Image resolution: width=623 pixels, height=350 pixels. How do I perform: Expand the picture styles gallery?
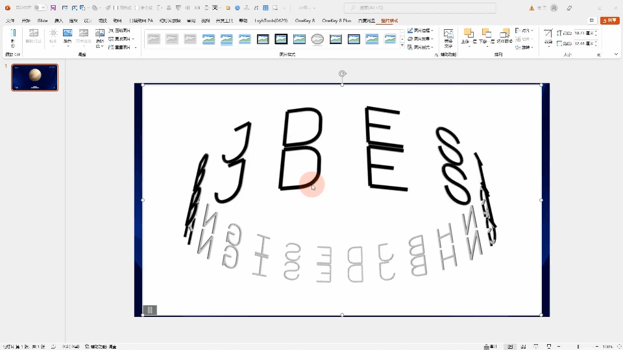tap(402, 47)
